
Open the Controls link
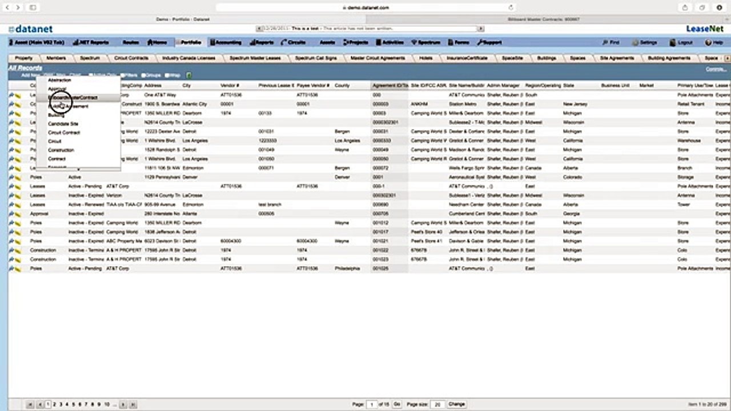(x=716, y=69)
